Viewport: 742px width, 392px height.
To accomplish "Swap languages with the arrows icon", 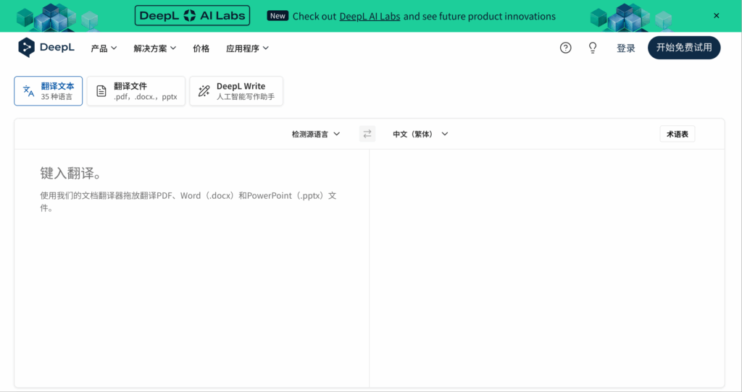I will pos(367,134).
